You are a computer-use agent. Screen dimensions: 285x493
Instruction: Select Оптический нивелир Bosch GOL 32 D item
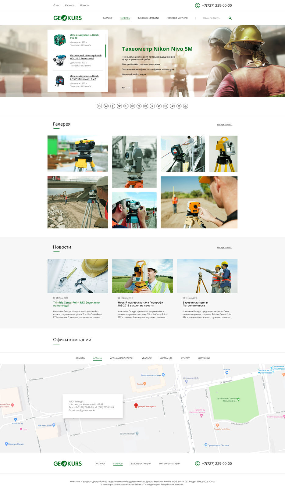(86, 57)
